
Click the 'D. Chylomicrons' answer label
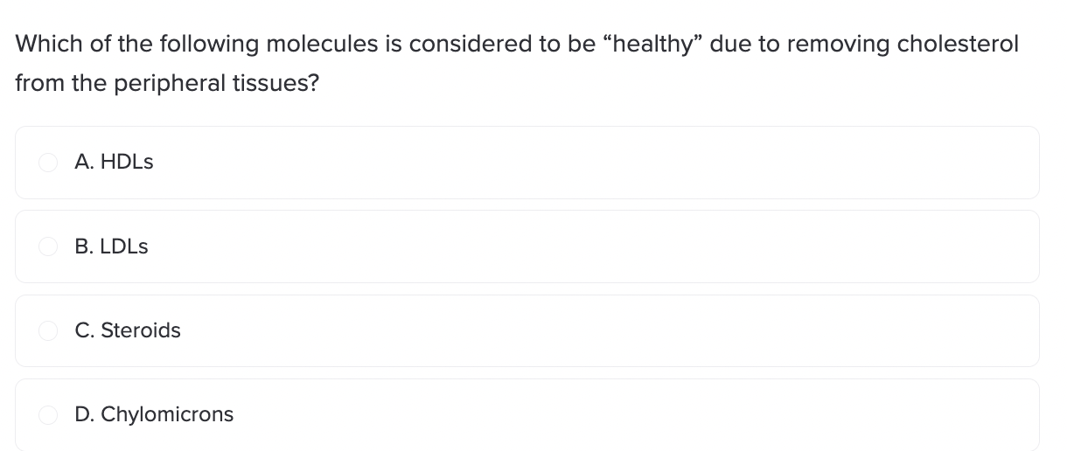coord(154,414)
